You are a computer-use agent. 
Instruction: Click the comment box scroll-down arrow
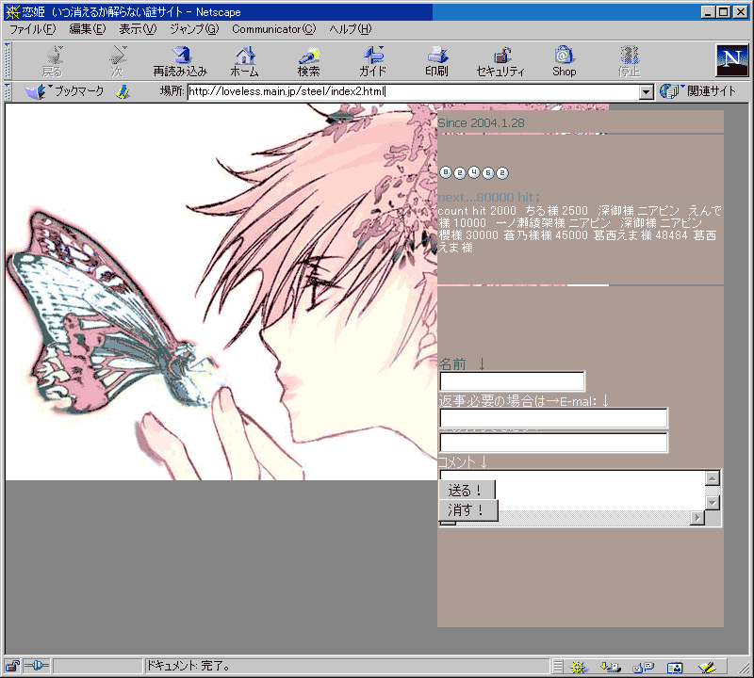pos(713,503)
